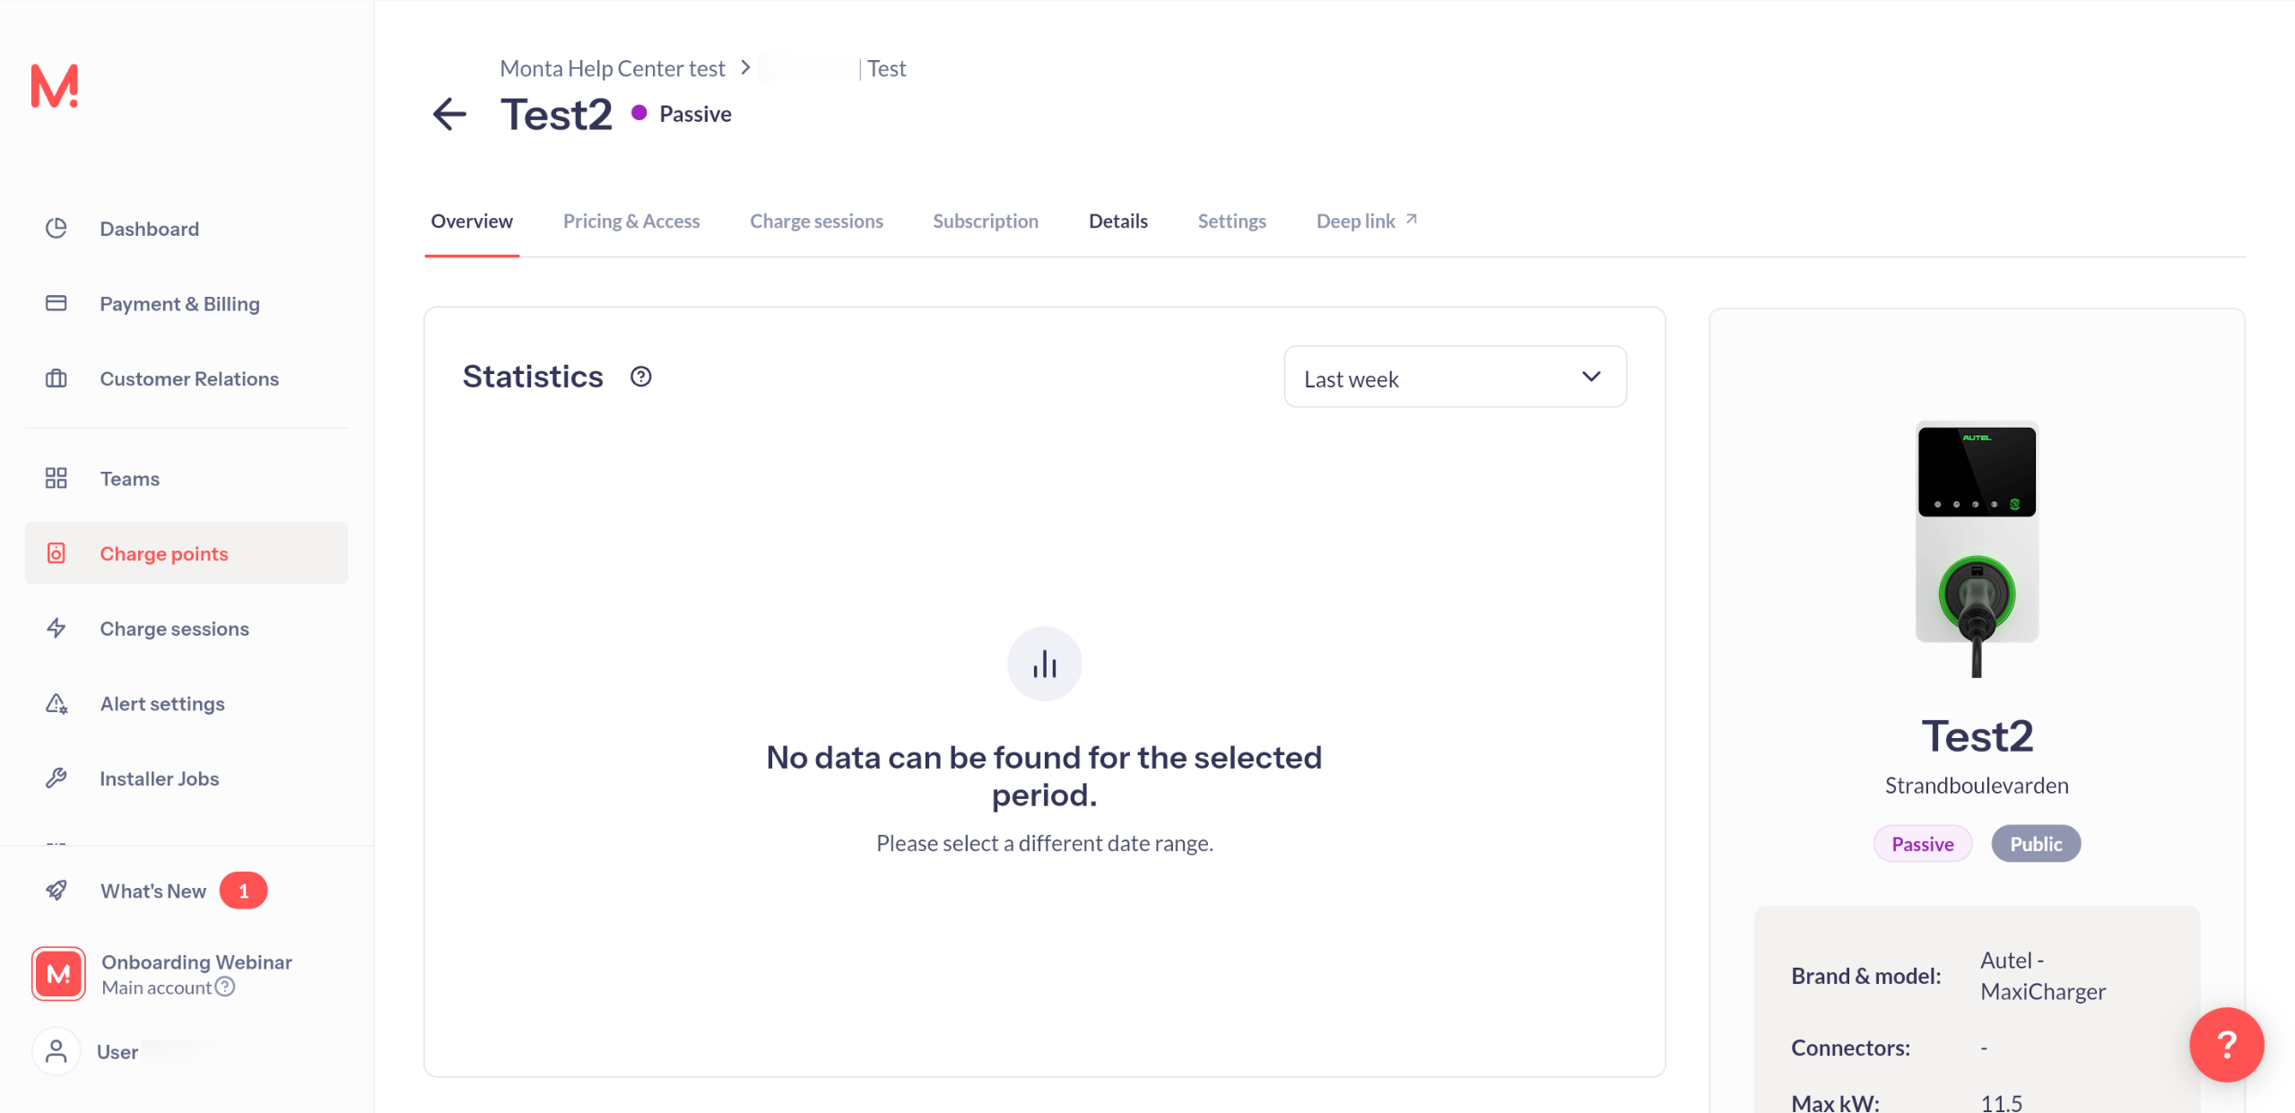This screenshot has width=2295, height=1113.
Task: Click the Payment & Billing card icon
Action: point(57,303)
